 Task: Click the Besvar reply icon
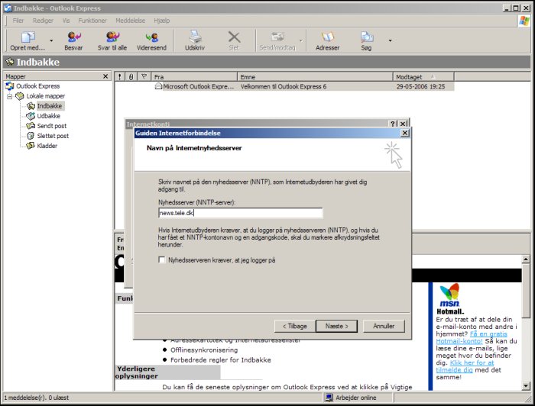click(x=73, y=37)
